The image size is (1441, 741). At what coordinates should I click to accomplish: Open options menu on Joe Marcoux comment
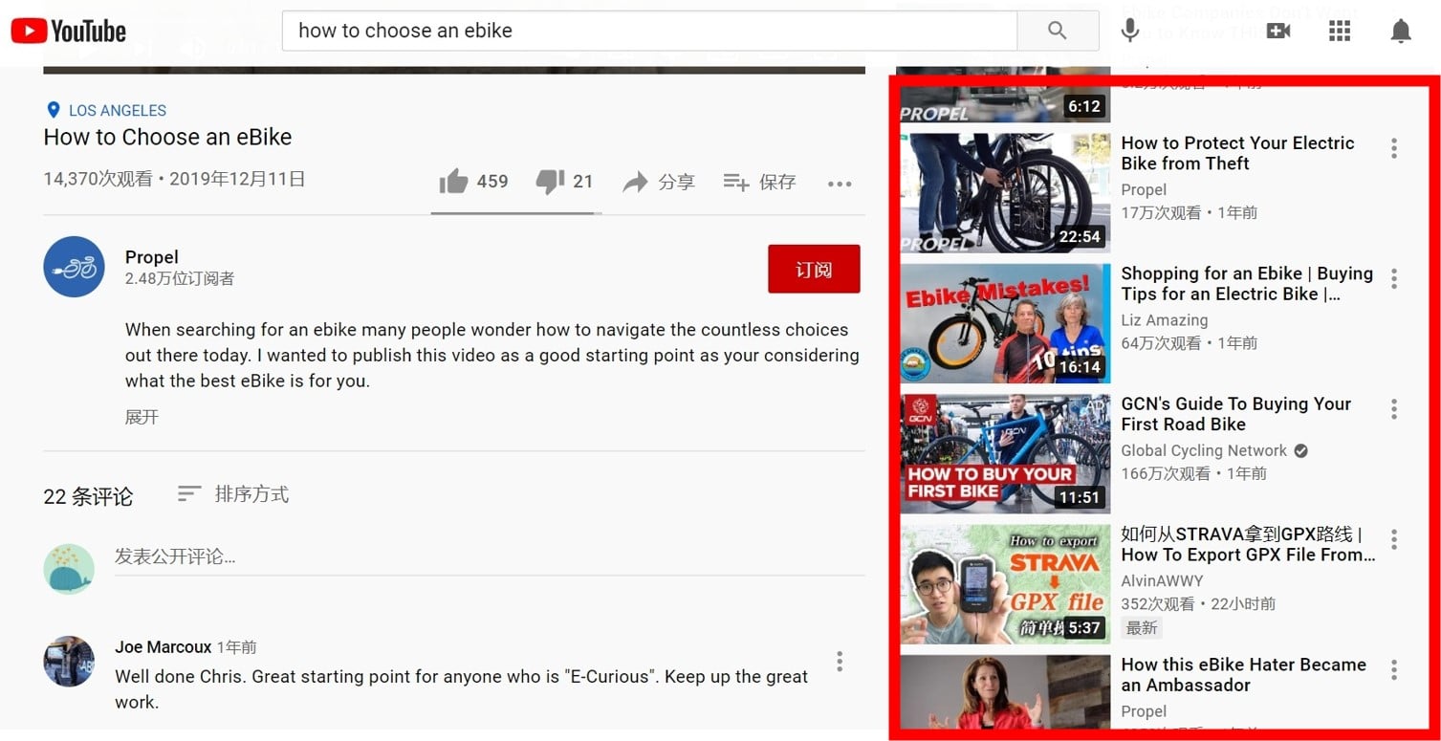click(839, 662)
